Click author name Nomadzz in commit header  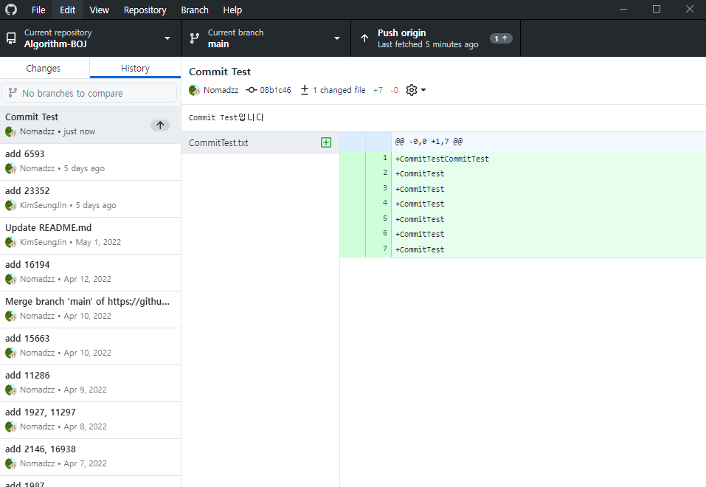(x=221, y=90)
